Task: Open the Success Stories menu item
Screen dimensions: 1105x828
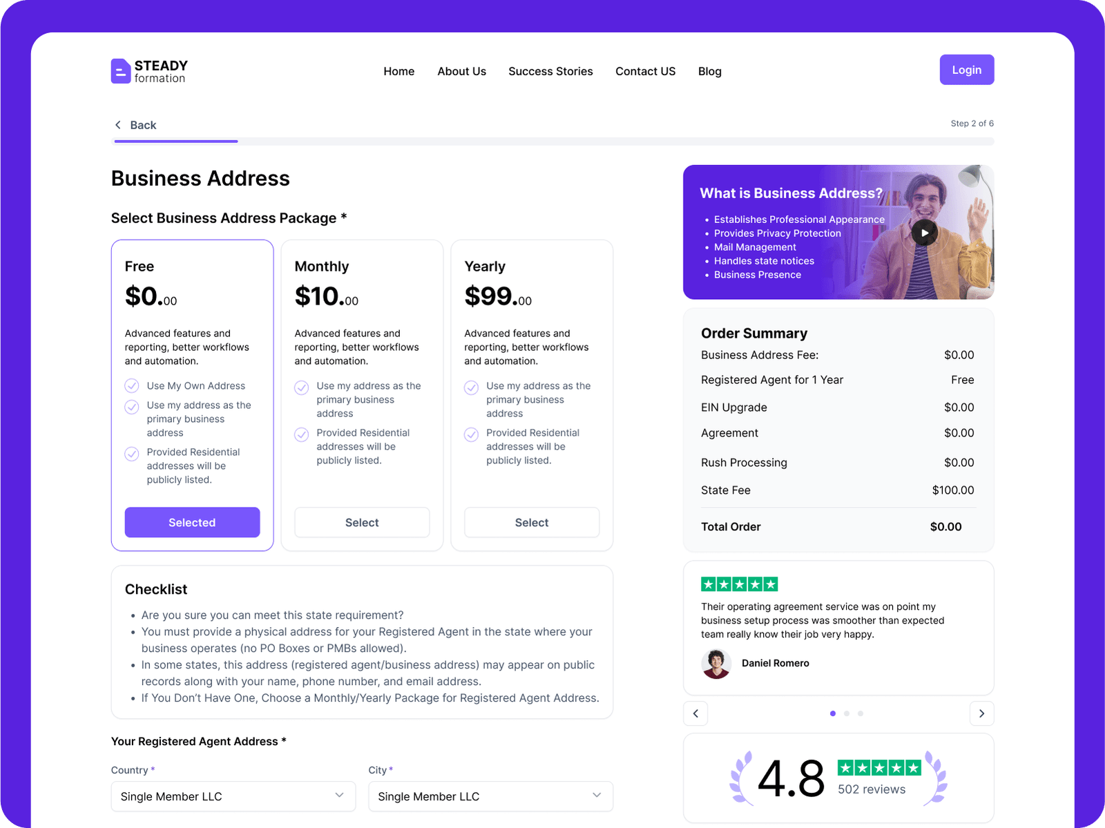Action: [x=550, y=71]
